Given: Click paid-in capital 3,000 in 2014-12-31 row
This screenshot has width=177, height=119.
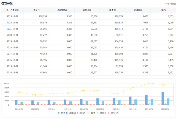Looking at the screenshot, I should (x=69, y=72).
